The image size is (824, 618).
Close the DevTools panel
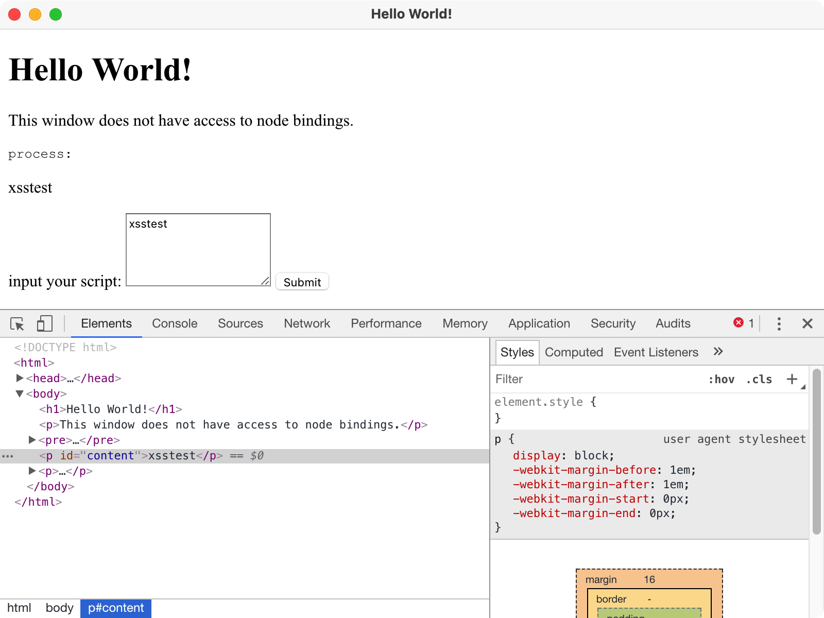coord(807,323)
